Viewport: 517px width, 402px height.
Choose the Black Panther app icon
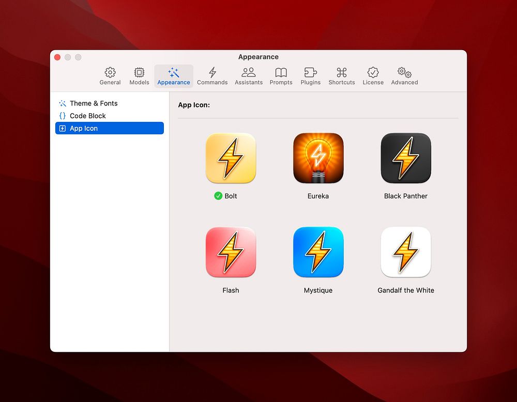pos(406,158)
